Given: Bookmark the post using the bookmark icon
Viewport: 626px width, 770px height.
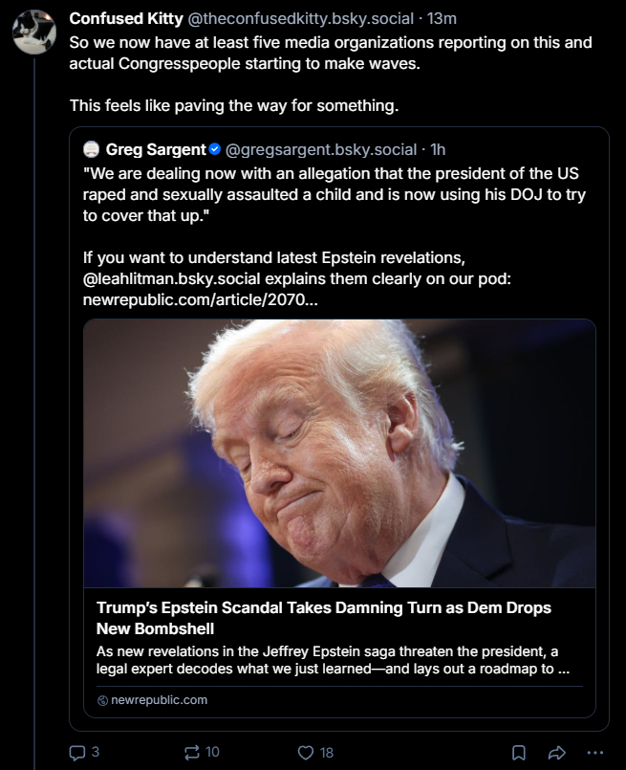Looking at the screenshot, I should (x=519, y=753).
